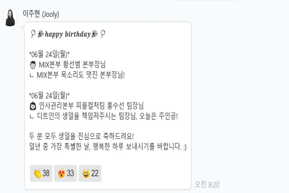Click the 생일을 진심으로 축하드려요 sentence
The height and width of the screenshot is (193, 289).
[x=81, y=136]
